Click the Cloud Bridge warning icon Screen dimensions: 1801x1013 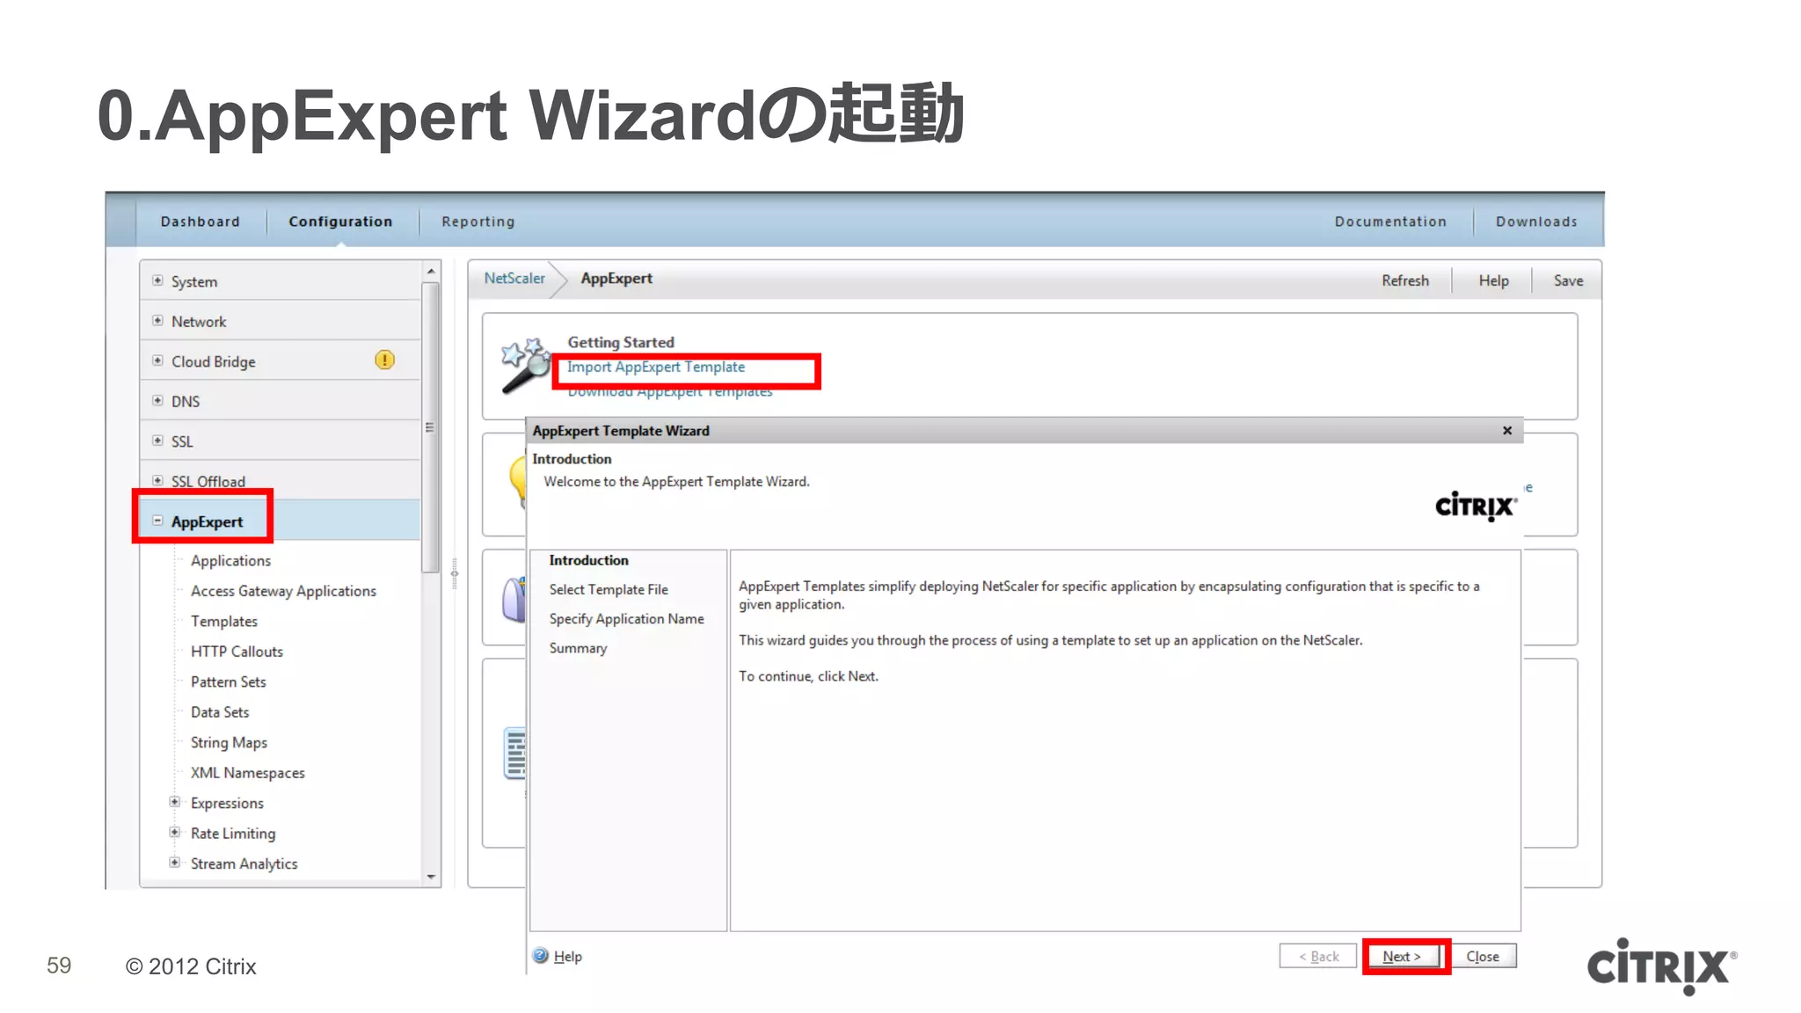pyautogui.click(x=384, y=360)
